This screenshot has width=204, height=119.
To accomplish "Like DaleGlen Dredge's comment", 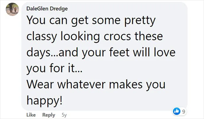I will click(31, 115).
